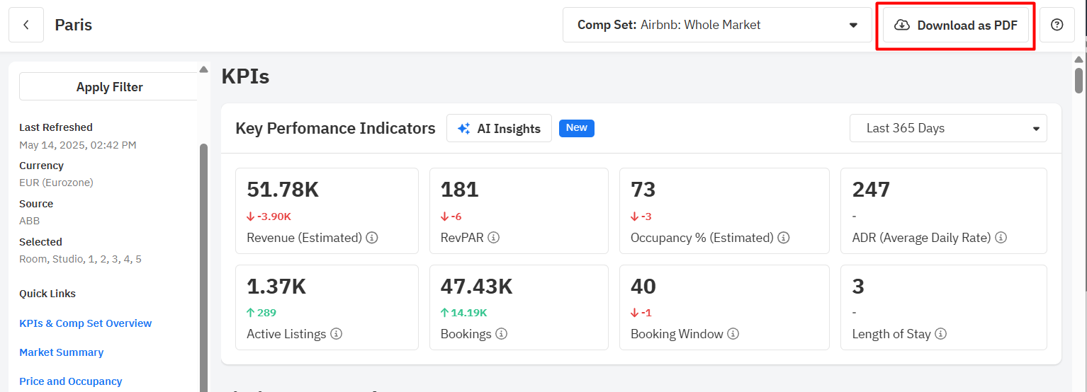
Task: Click info icon next to RevPAR
Action: [x=494, y=238]
